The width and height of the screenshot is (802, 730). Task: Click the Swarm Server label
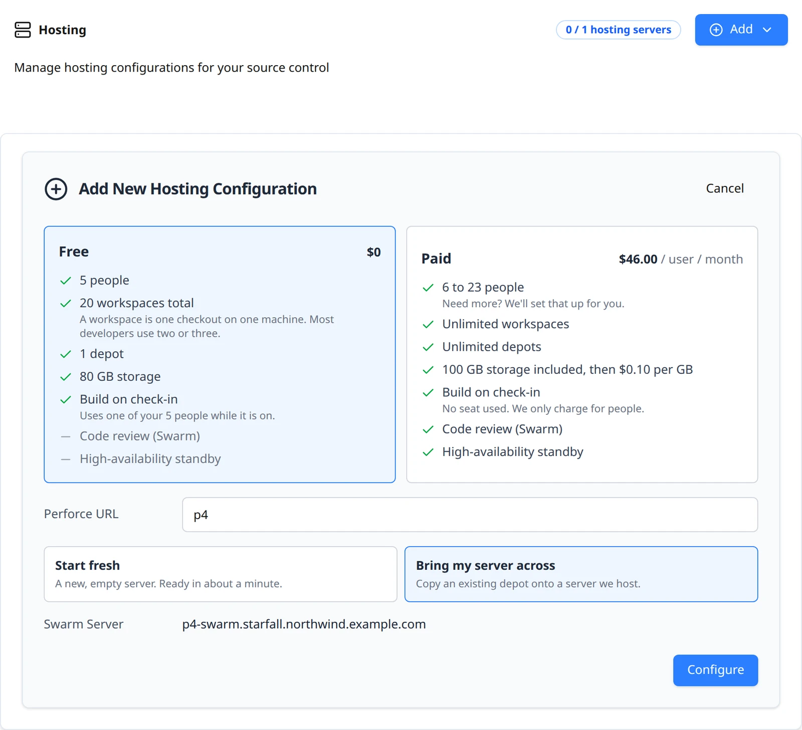point(84,624)
